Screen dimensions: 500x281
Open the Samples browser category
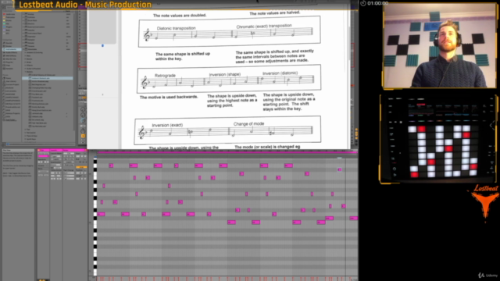click(x=9, y=69)
